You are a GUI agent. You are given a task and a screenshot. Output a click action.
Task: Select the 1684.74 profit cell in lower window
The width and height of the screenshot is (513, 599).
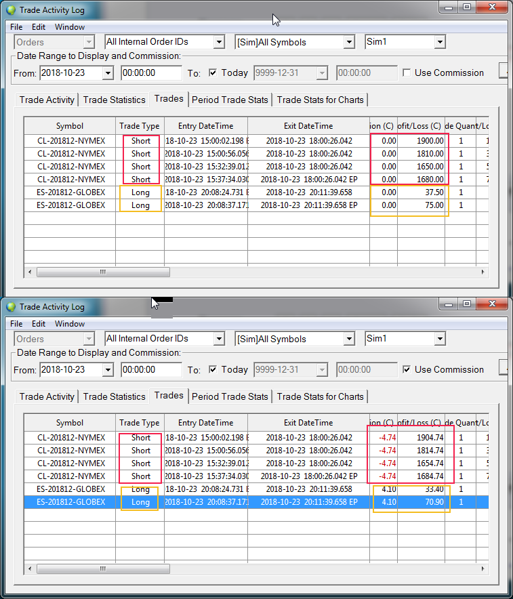point(421,476)
